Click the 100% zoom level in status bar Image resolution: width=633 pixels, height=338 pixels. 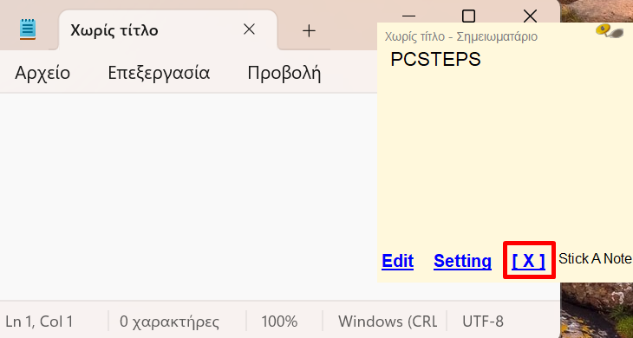pos(279,322)
